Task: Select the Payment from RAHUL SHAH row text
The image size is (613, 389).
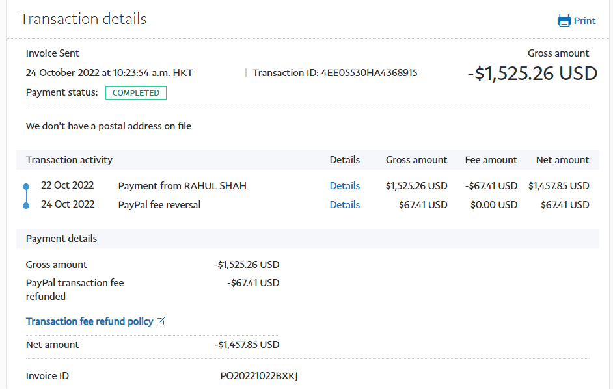Action: [x=182, y=186]
